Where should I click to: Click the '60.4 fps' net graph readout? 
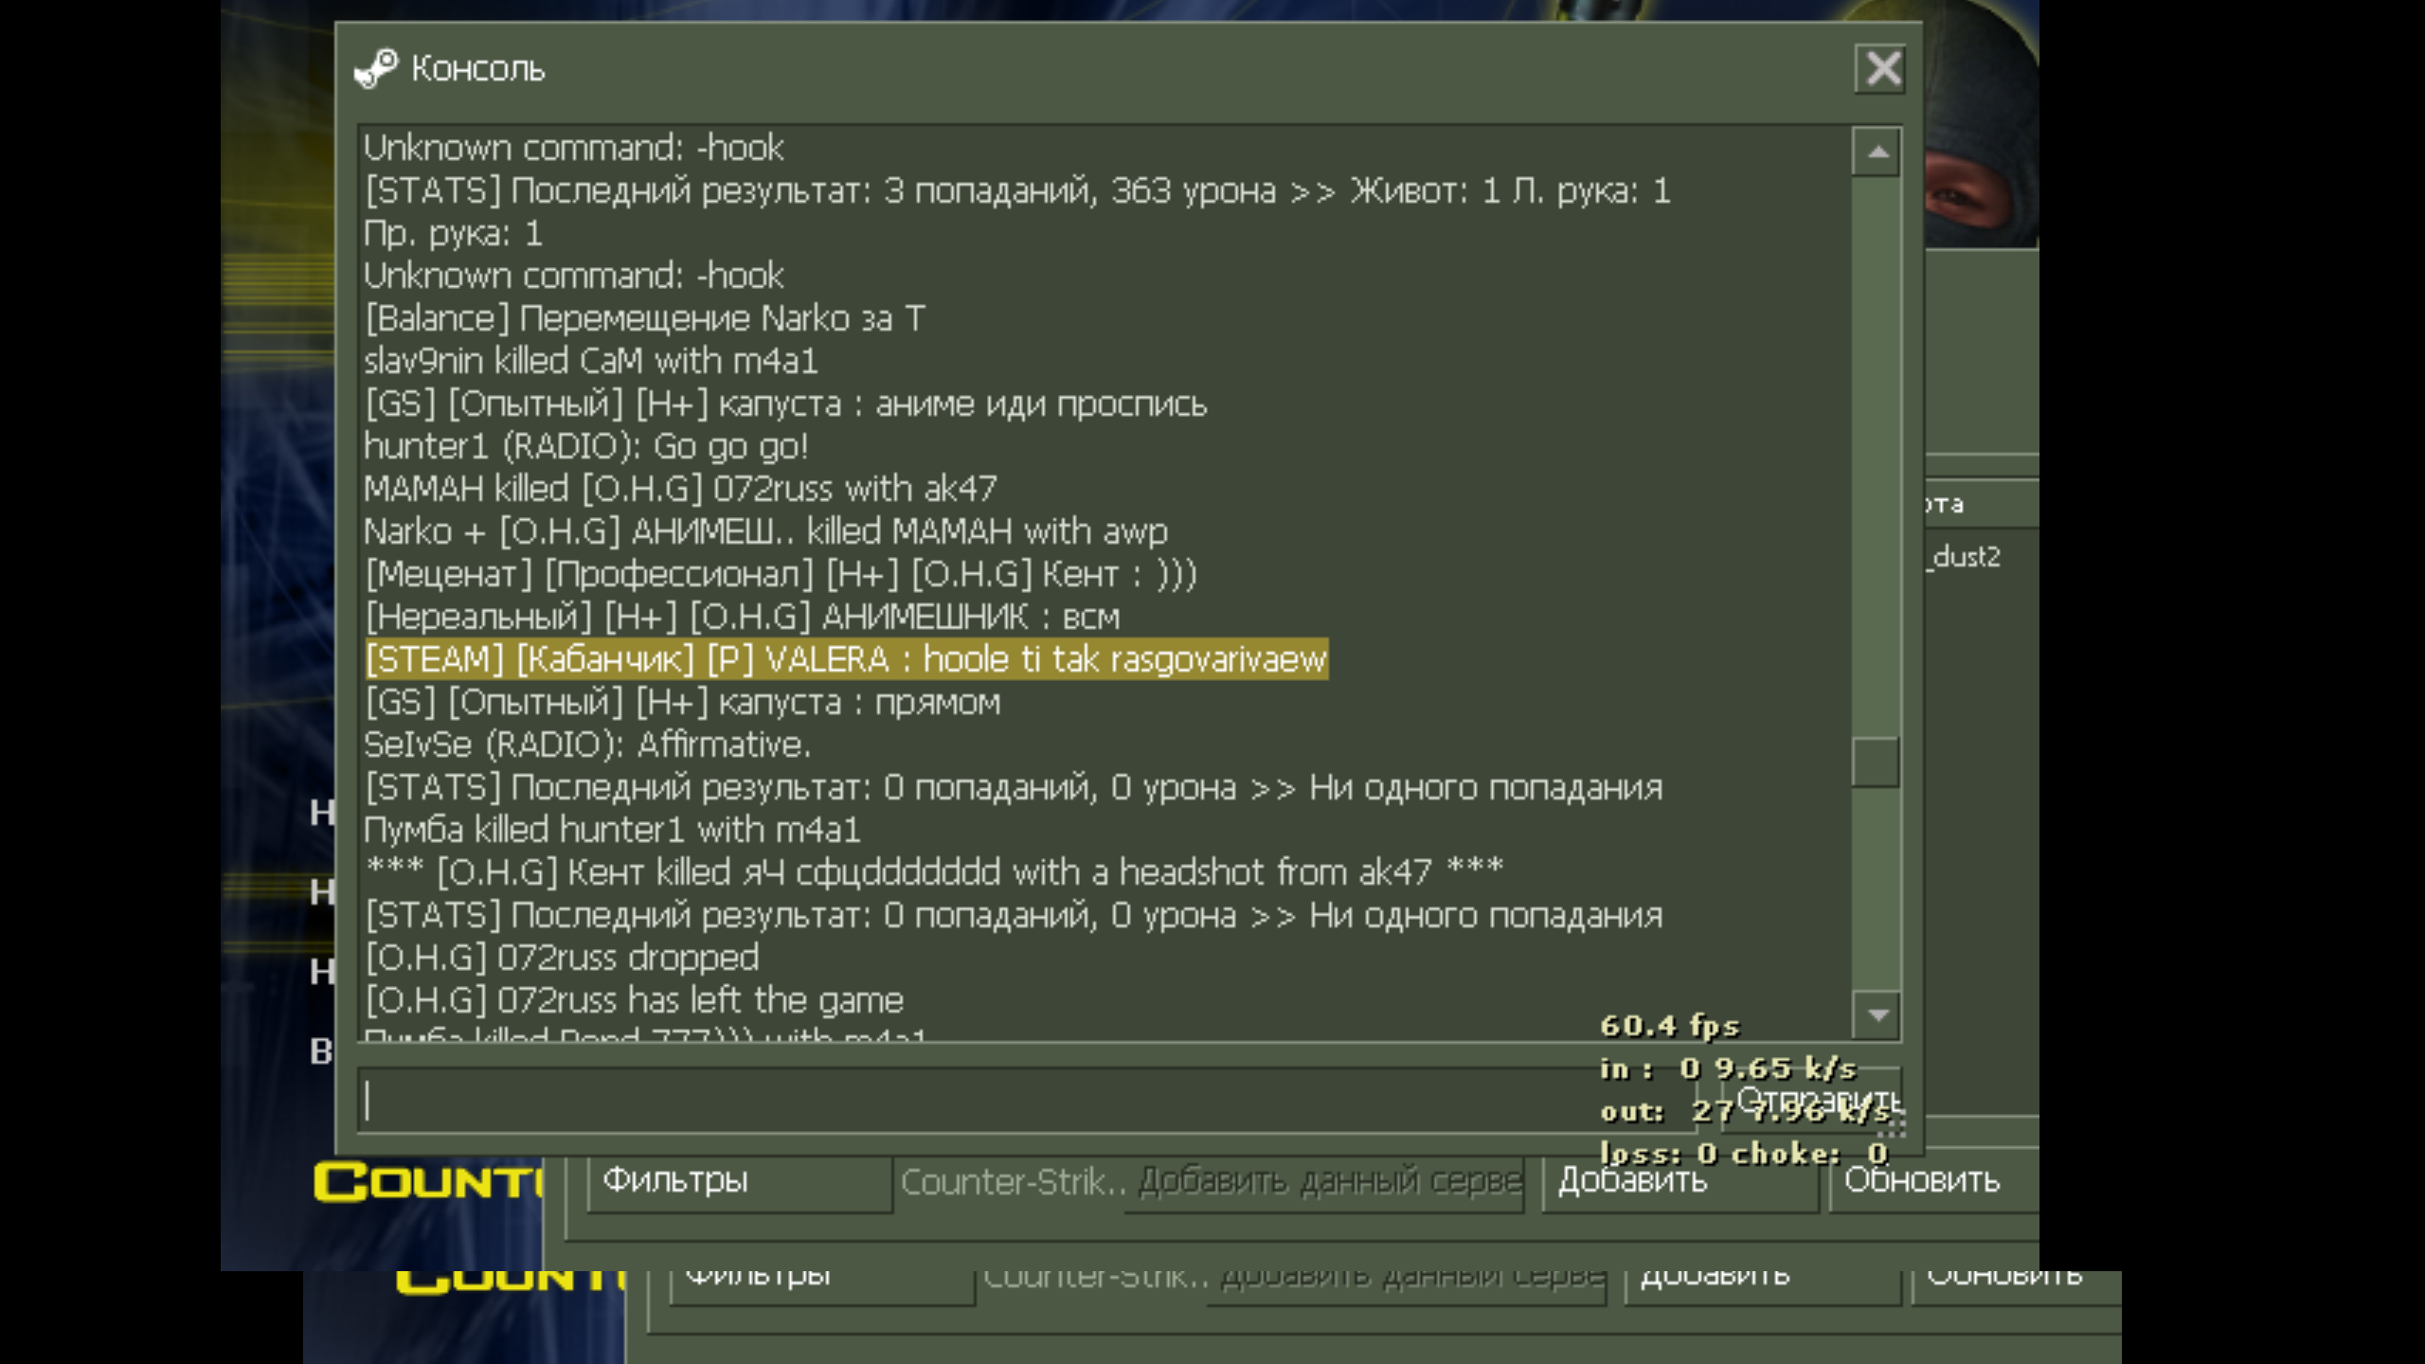(x=1670, y=1026)
